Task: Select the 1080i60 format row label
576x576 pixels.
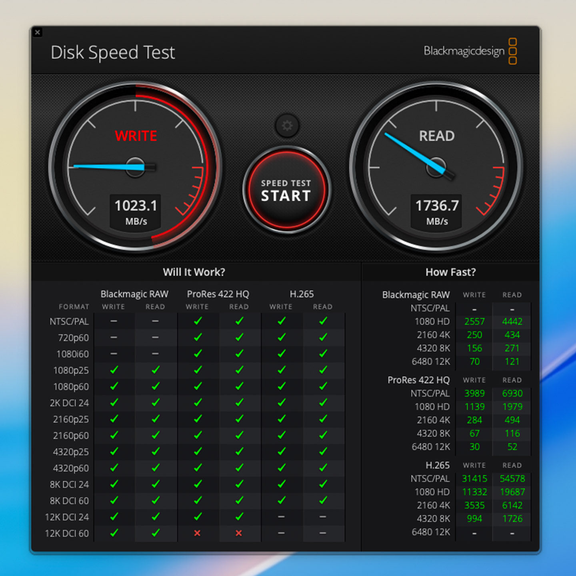Action: (x=72, y=354)
